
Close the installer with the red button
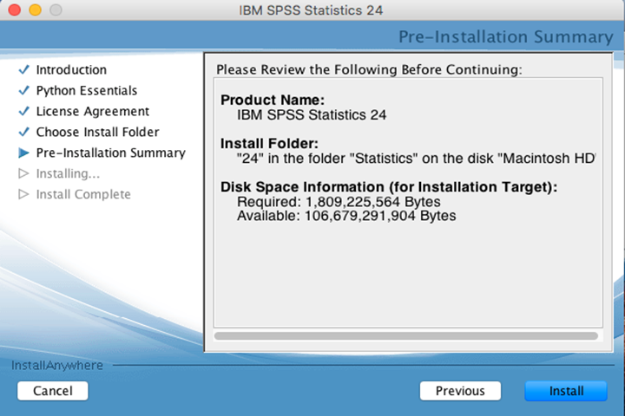pyautogui.click(x=15, y=10)
